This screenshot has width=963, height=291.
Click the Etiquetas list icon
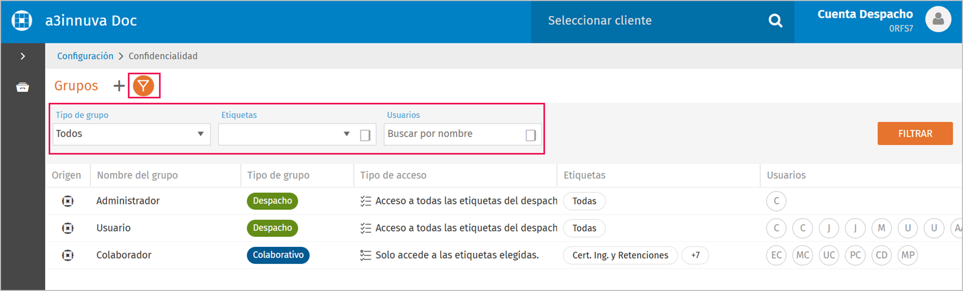click(365, 135)
